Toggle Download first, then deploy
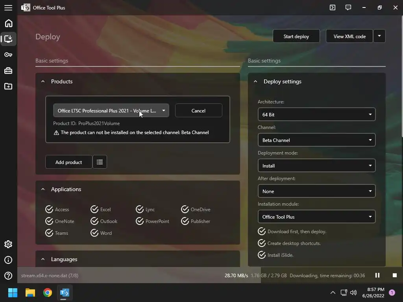 coord(292,231)
